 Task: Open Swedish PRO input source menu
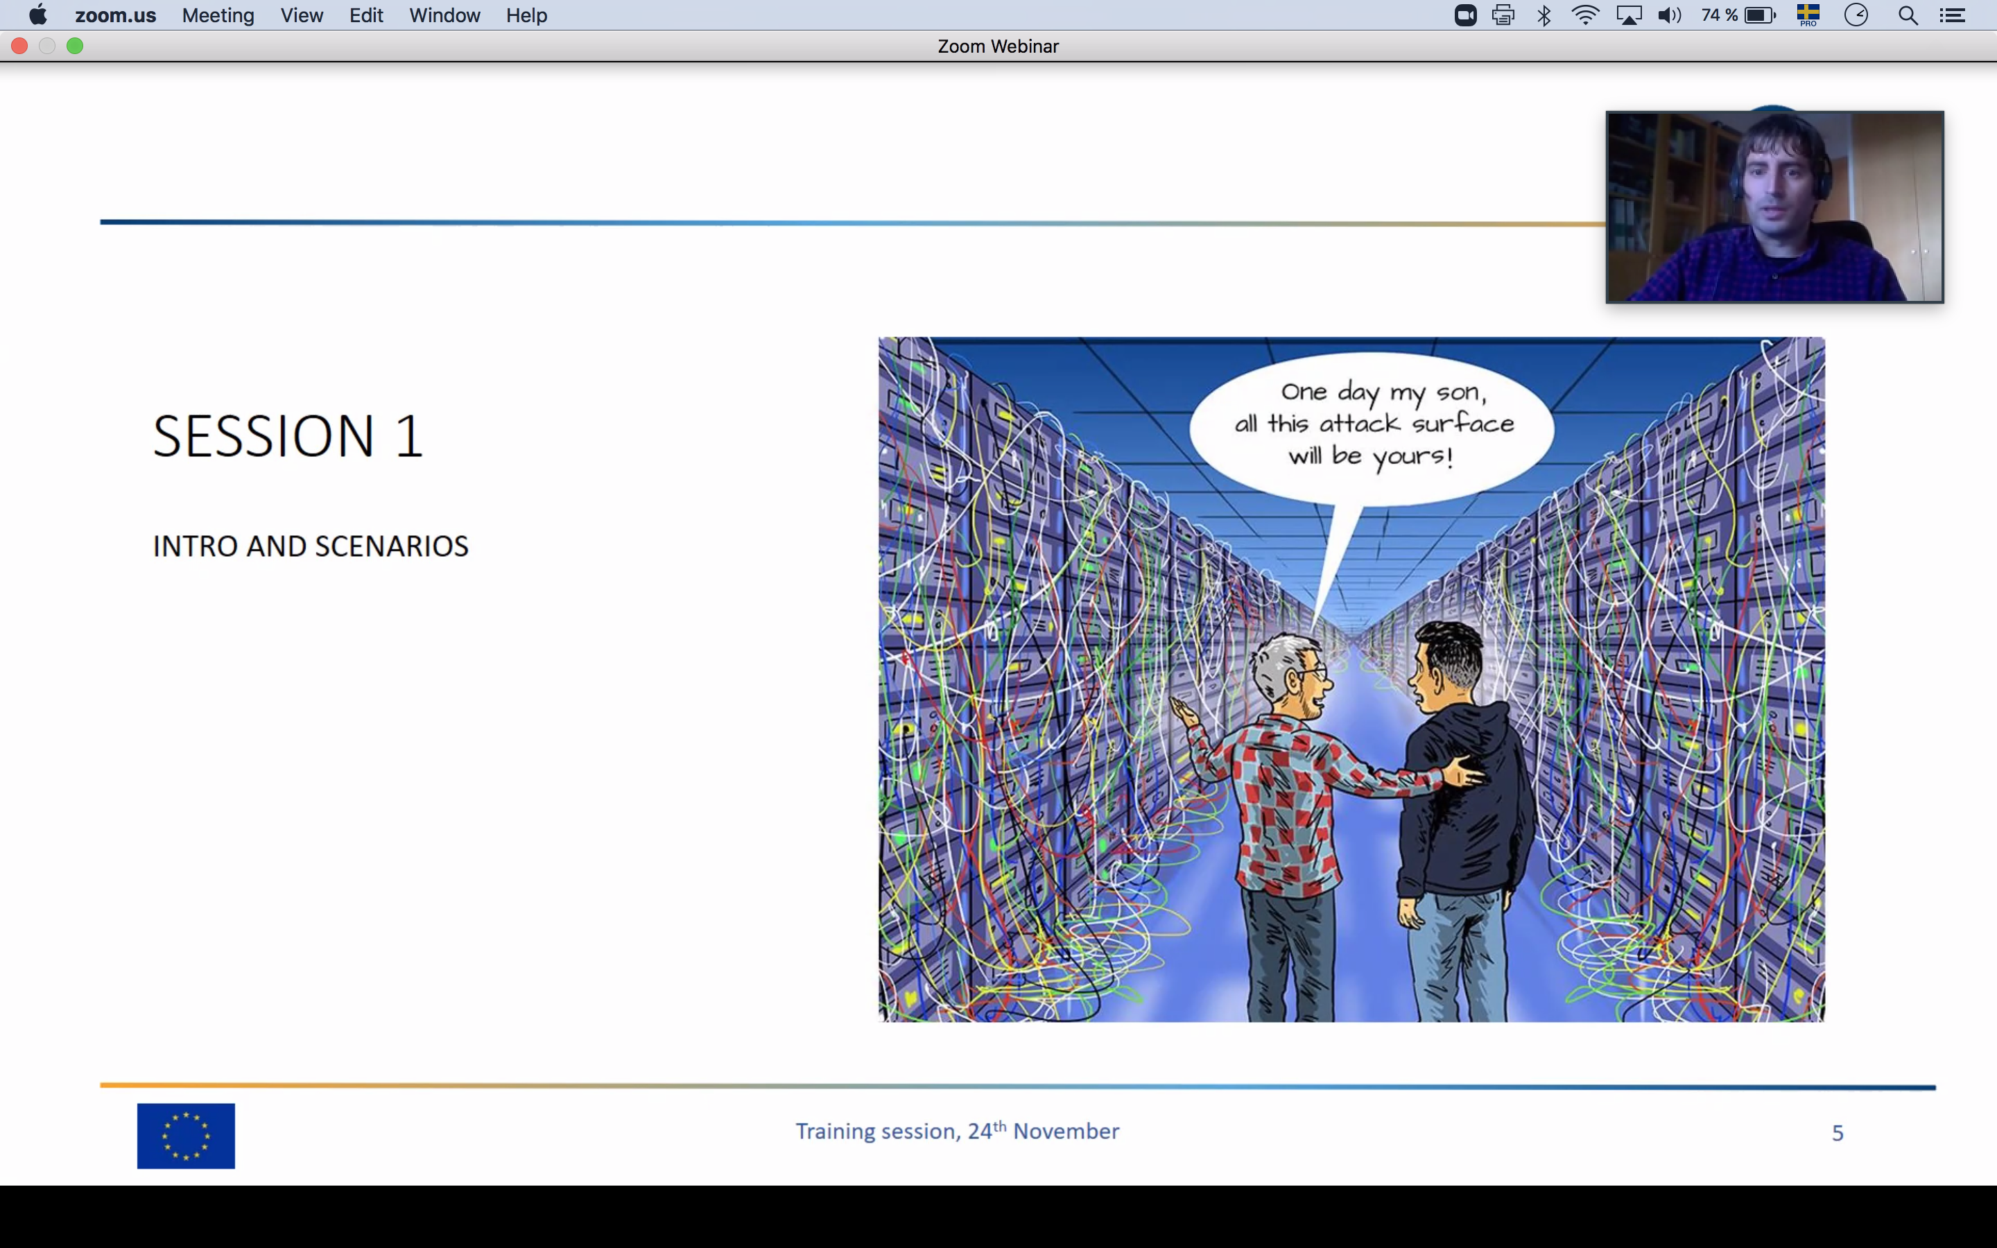[1808, 16]
